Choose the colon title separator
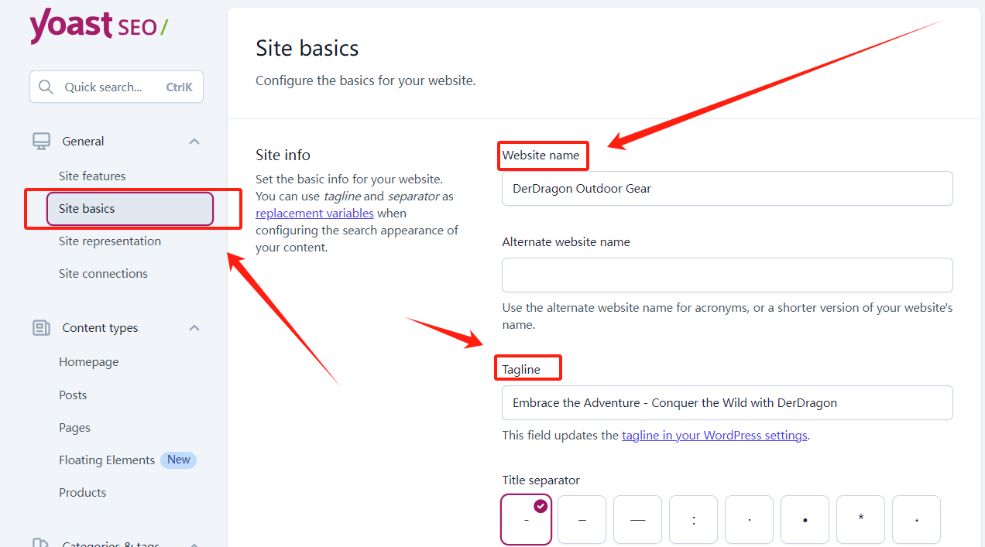 [693, 520]
